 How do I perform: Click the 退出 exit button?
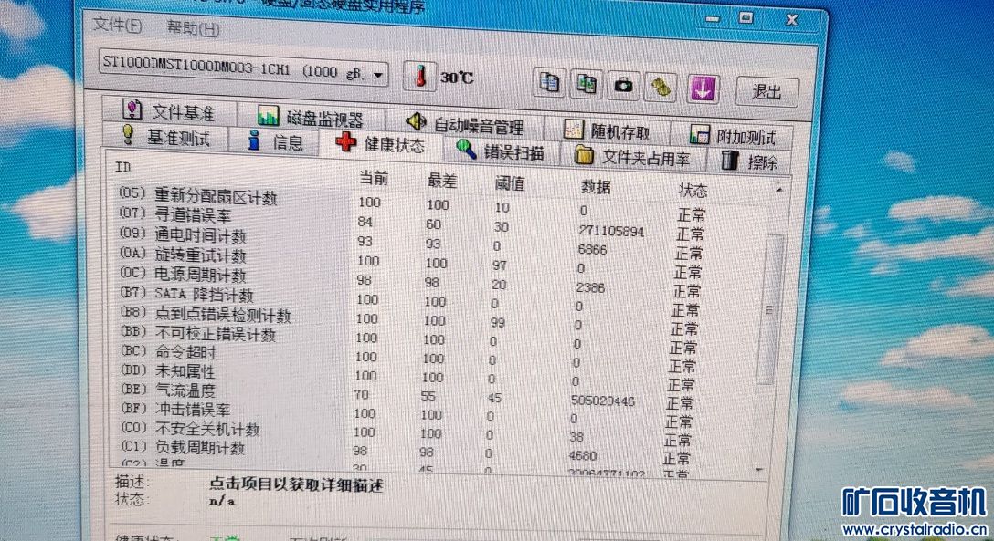(x=767, y=92)
